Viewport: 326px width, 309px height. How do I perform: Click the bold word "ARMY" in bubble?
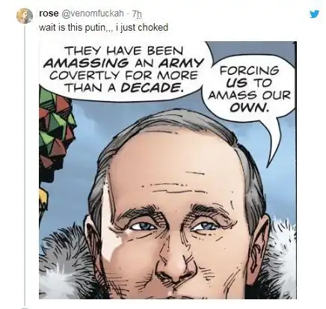tap(180, 63)
